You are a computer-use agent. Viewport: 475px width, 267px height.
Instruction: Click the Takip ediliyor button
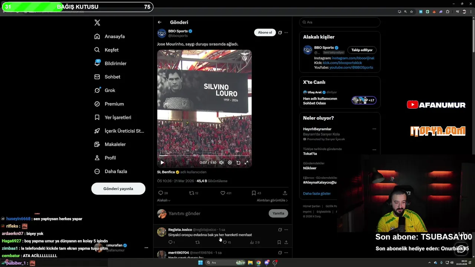[362, 50]
